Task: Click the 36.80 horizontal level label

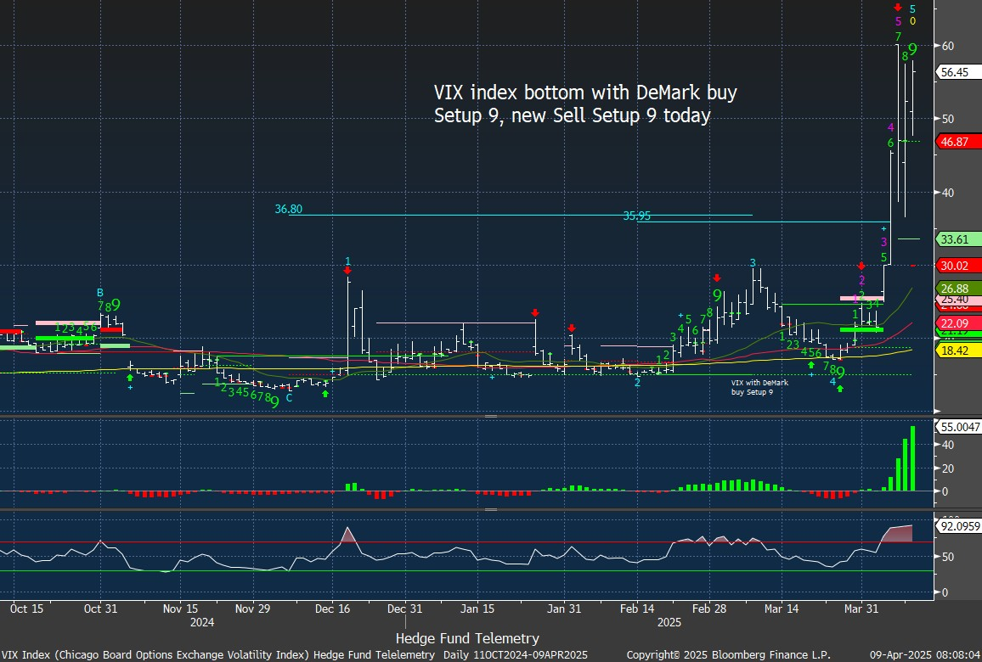Action: pos(288,209)
